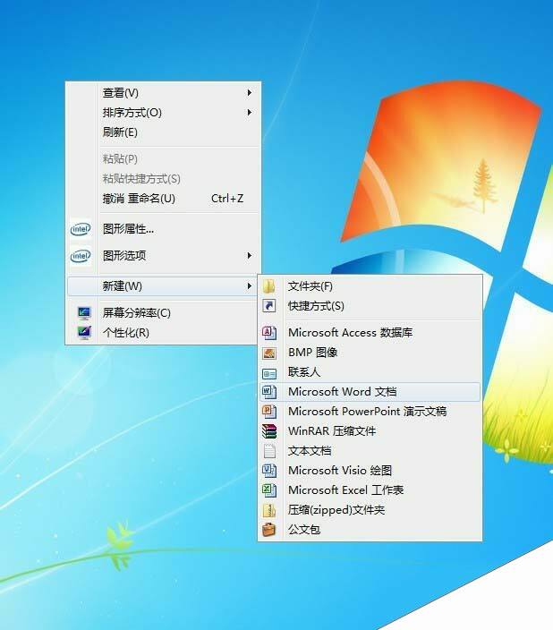Open the 查看(V) menu entry
Viewport: 553px width, 630px height.
pos(163,93)
